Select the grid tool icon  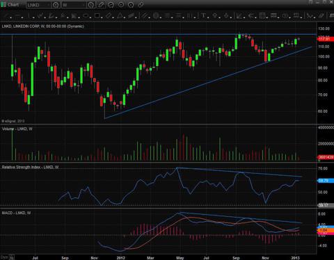click(262, 15)
